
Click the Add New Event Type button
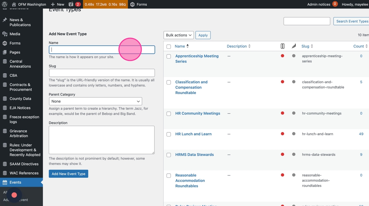pyautogui.click(x=69, y=174)
